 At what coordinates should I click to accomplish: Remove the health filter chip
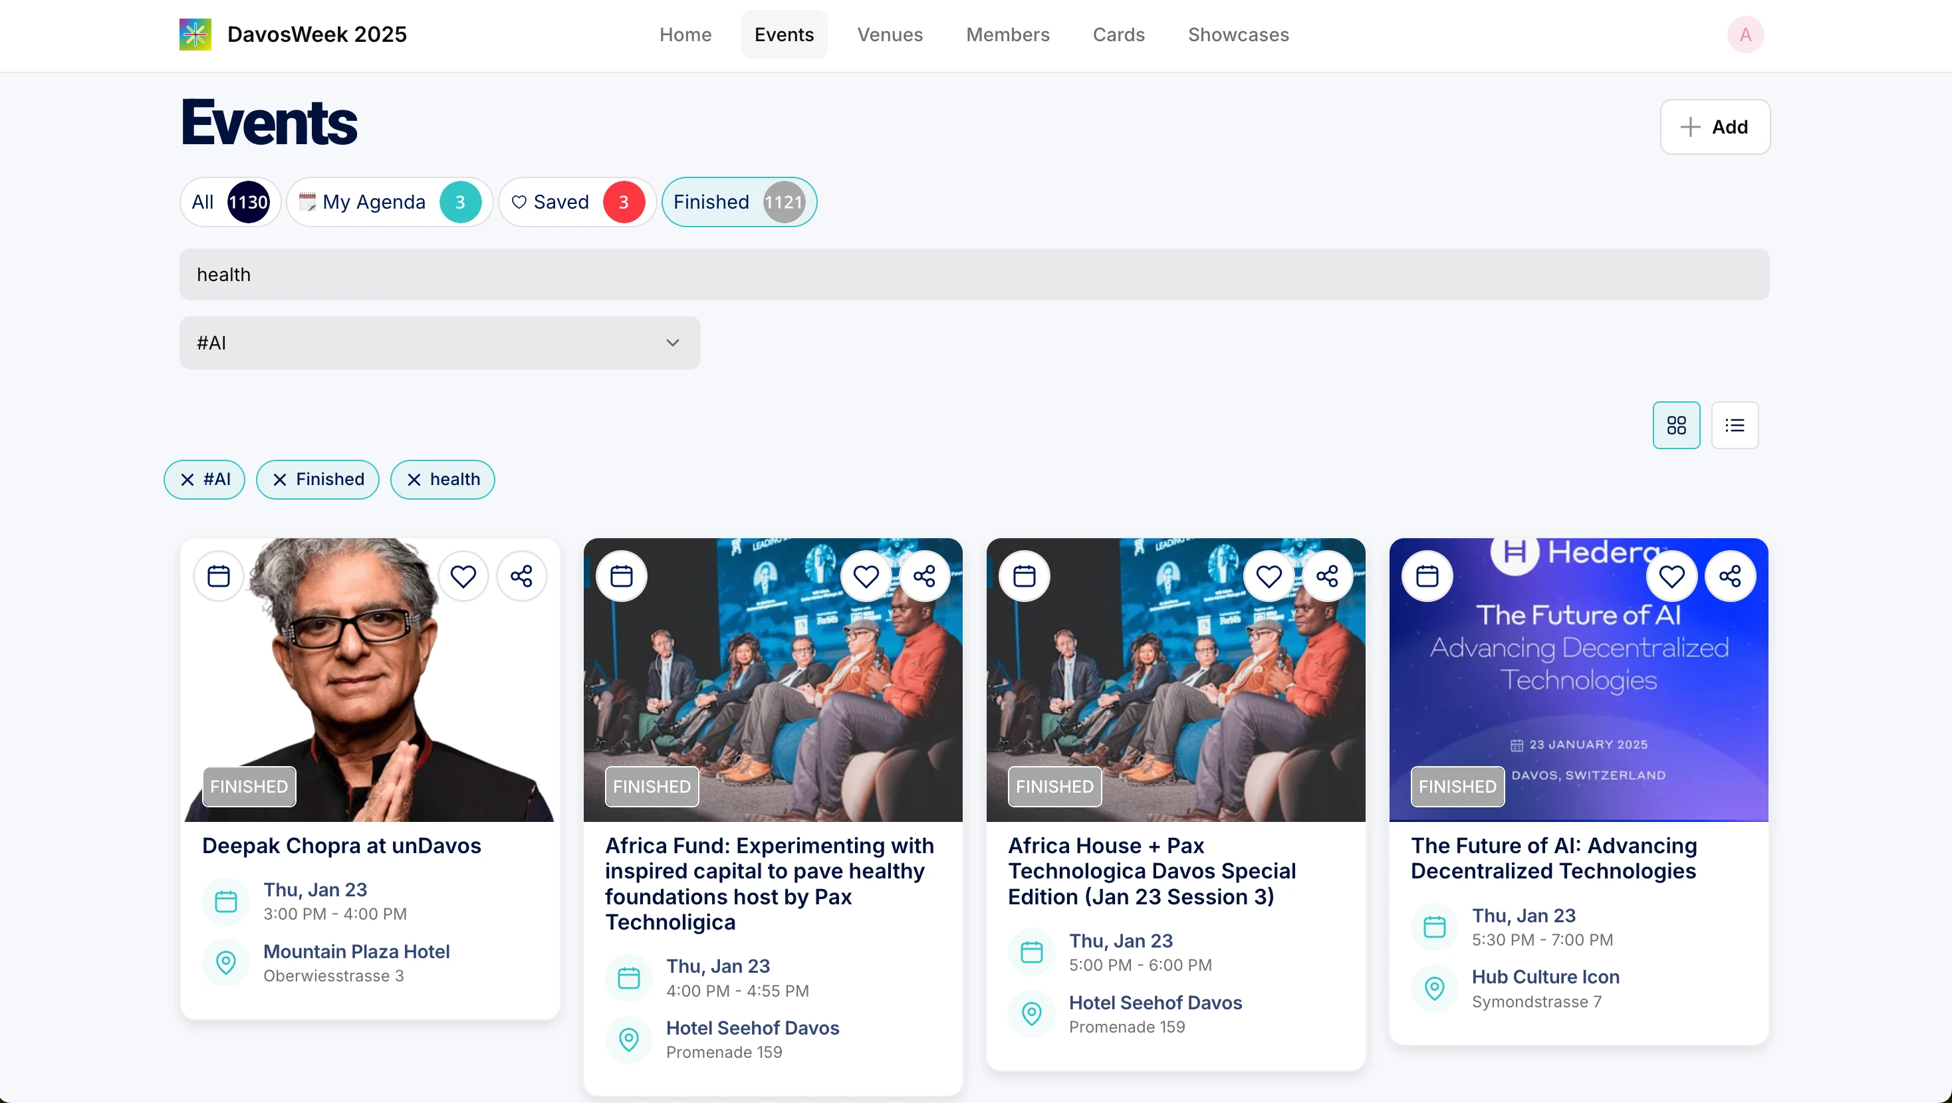(414, 480)
